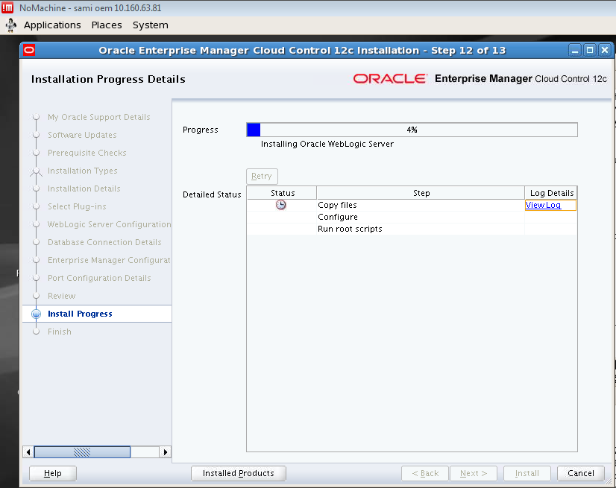The image size is (616, 488).
Task: Click the Status column header
Action: click(x=283, y=193)
